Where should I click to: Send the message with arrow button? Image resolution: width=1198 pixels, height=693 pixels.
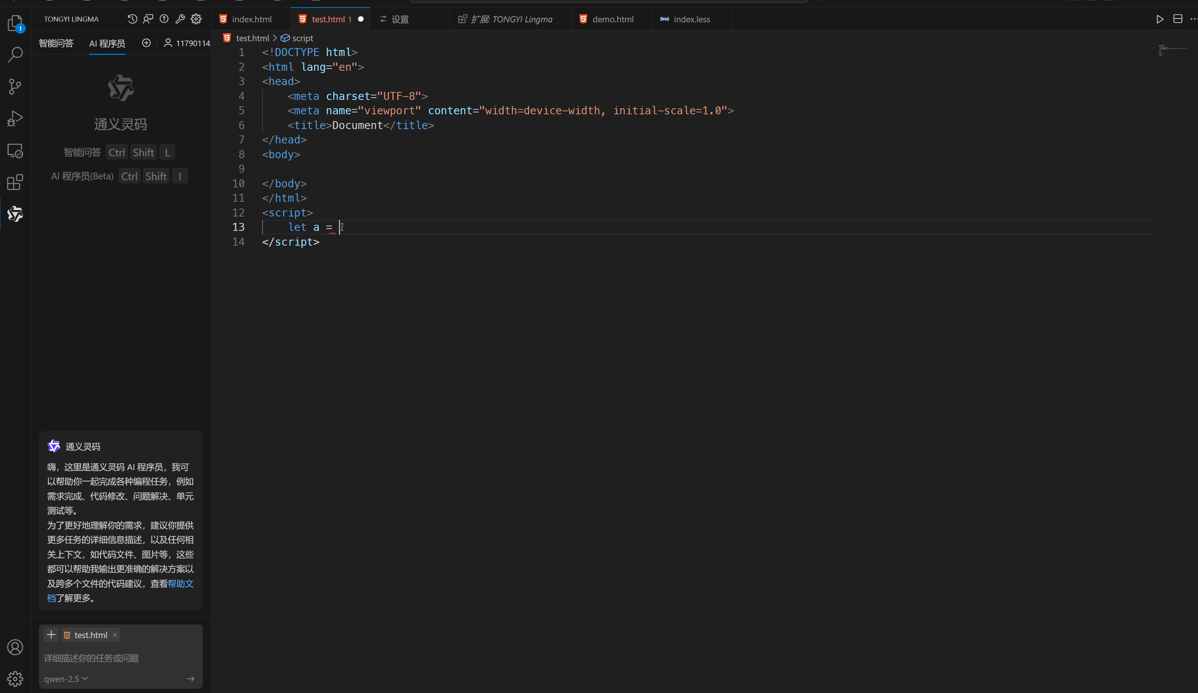[191, 679]
